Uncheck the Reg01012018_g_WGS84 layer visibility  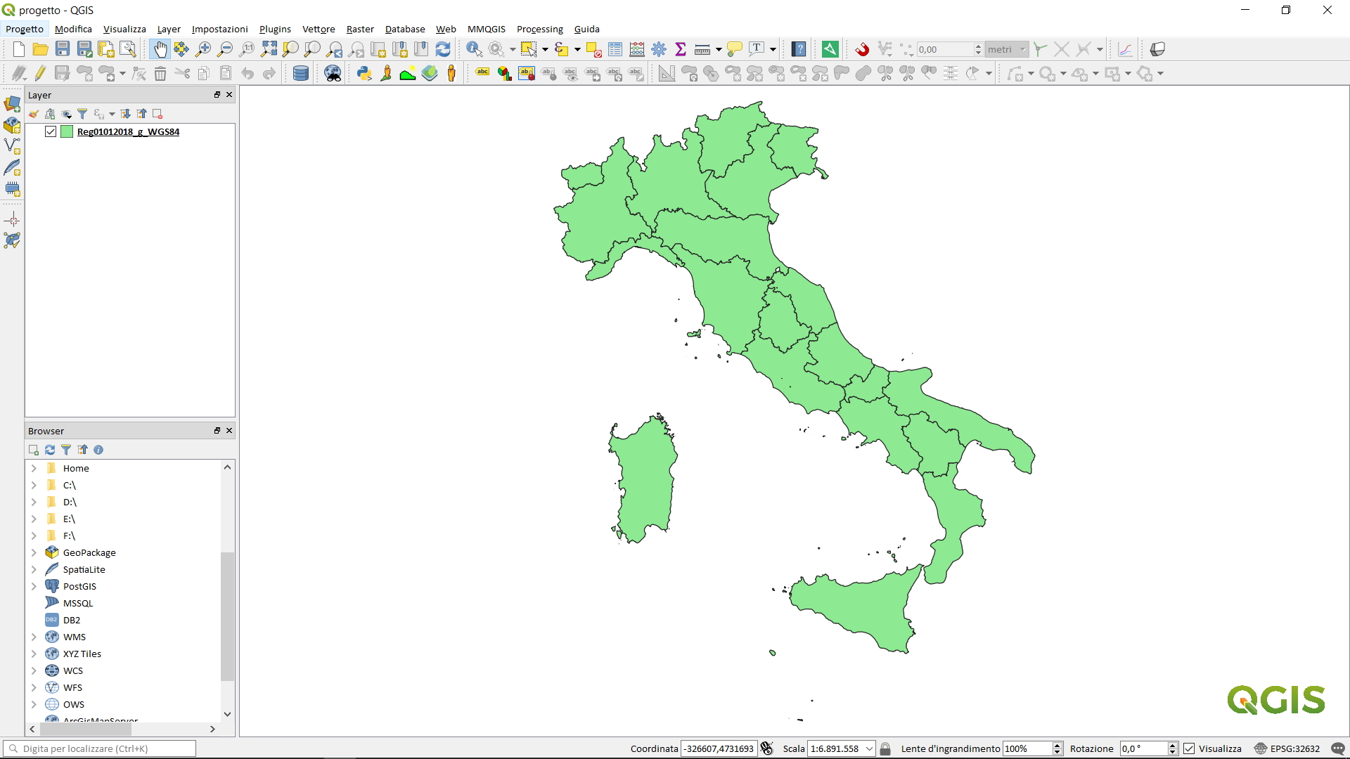pos(50,131)
